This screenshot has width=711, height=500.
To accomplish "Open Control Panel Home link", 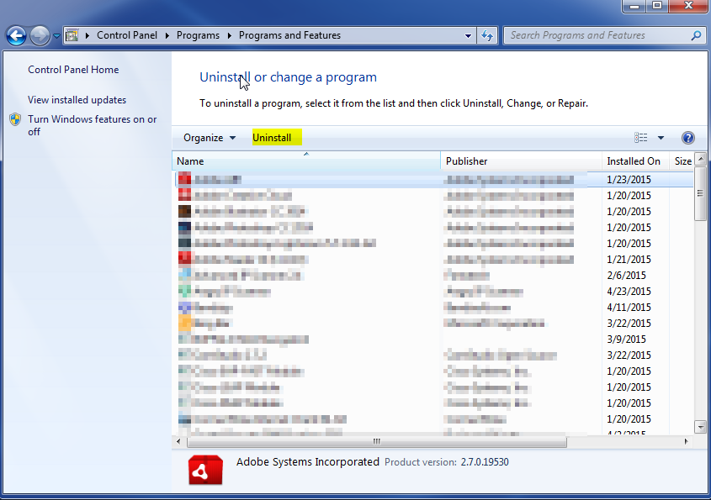I will [x=73, y=70].
